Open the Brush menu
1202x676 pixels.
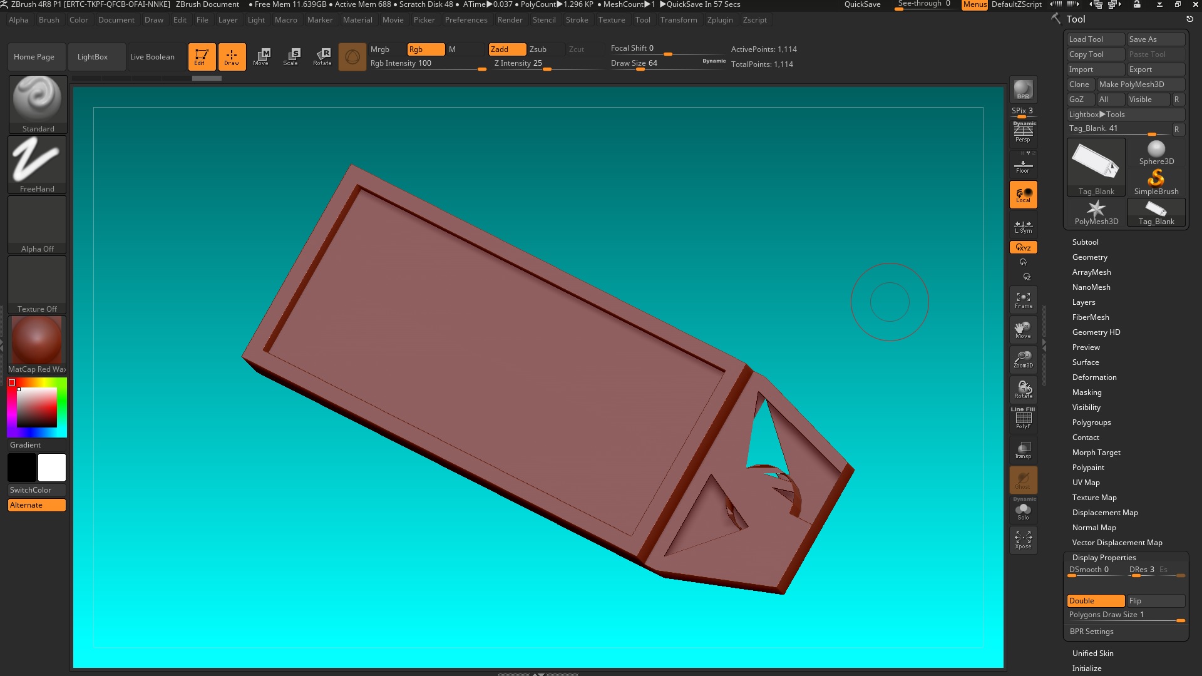point(49,20)
